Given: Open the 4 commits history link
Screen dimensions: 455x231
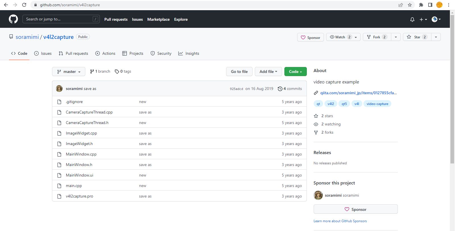Looking at the screenshot, I should (290, 89).
